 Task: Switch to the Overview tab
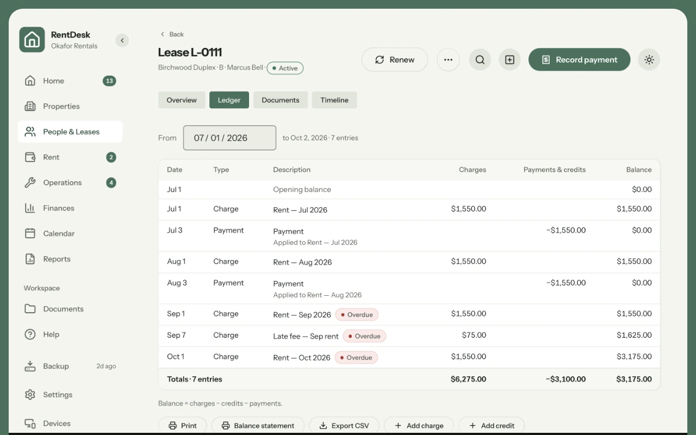182,100
